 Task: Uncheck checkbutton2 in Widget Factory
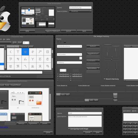tap(63, 76)
